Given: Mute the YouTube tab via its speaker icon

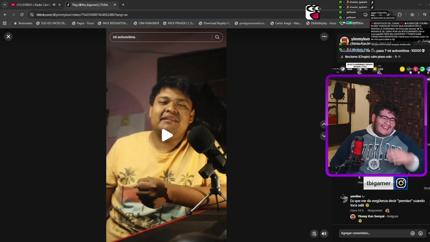Looking at the screenshot, I should pyautogui.click(x=54, y=5).
